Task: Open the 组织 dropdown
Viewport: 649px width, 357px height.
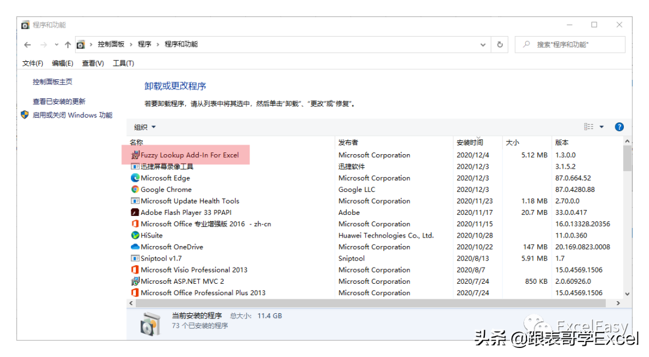Action: (x=144, y=127)
